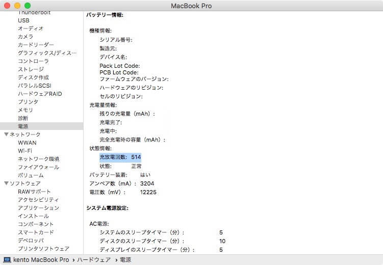This screenshot has height=265, width=383.
Task: Click the 残りの充電量 (mAh) label
Action: (127, 114)
